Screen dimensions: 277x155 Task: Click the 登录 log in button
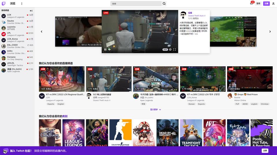[258, 3]
